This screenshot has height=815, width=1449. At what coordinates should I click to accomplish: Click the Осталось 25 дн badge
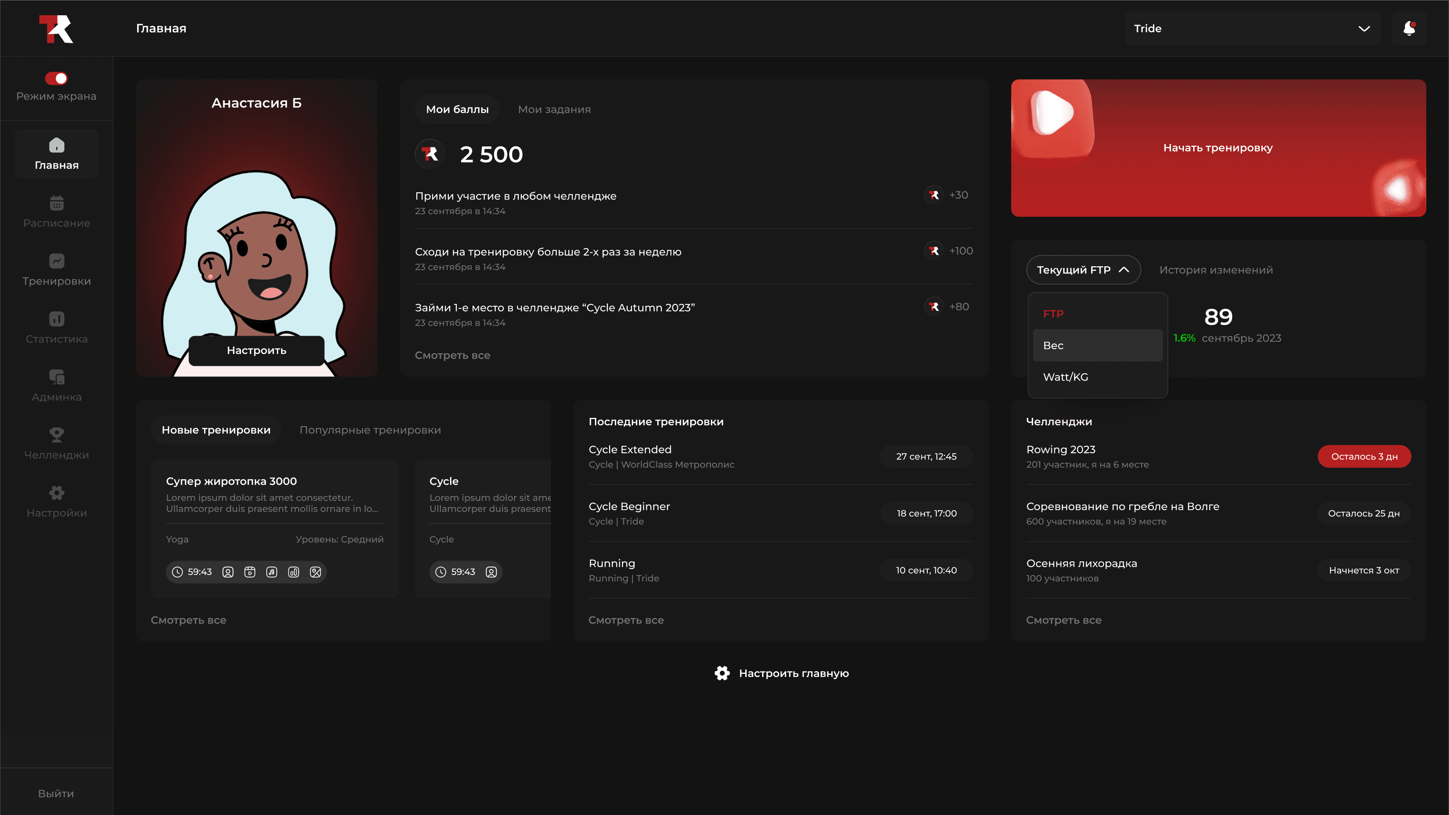pos(1364,514)
